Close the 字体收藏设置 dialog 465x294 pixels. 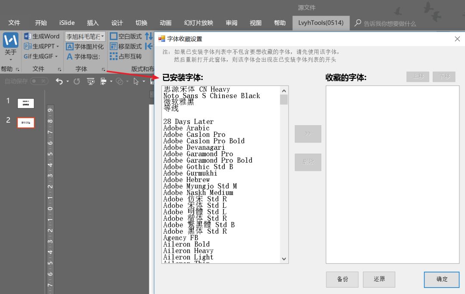(457, 39)
